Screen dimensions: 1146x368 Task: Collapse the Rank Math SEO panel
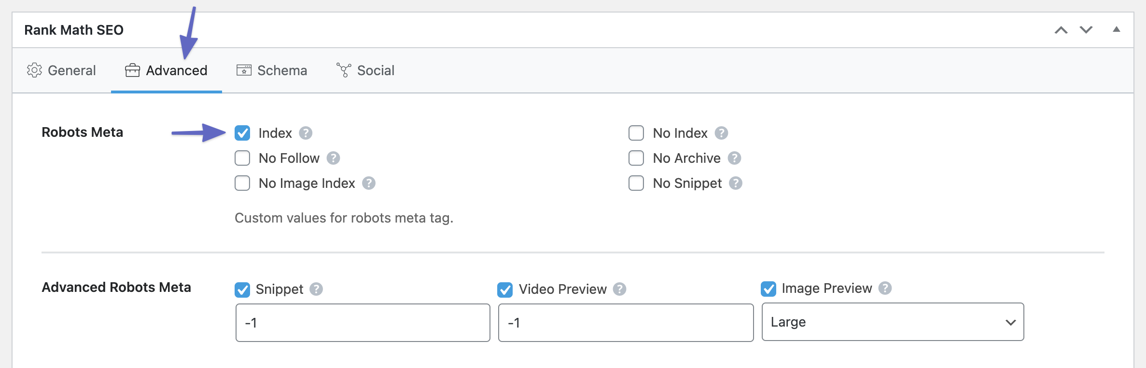(x=1117, y=30)
